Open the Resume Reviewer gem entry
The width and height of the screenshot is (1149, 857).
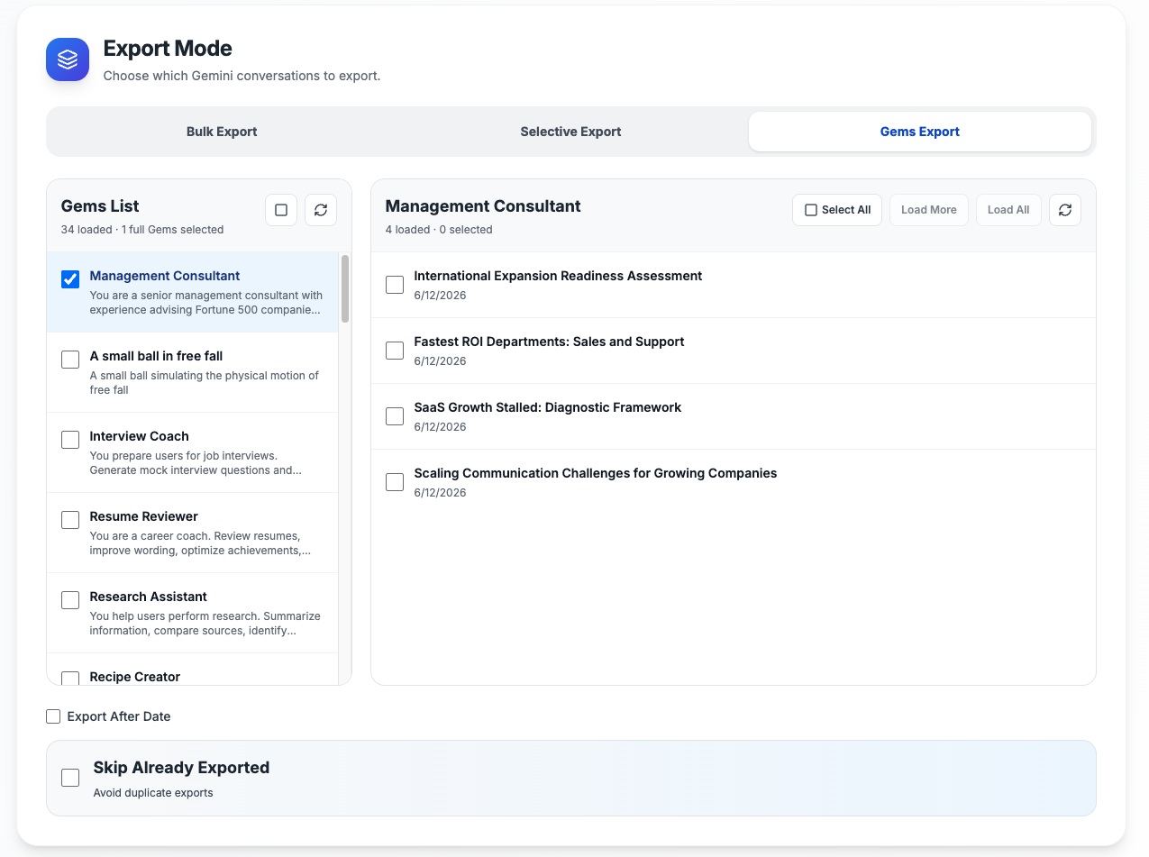coord(193,533)
